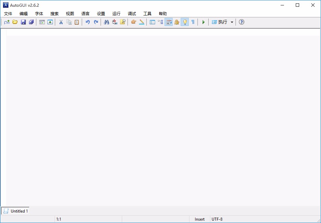Open the 调试 menu

coord(132,14)
